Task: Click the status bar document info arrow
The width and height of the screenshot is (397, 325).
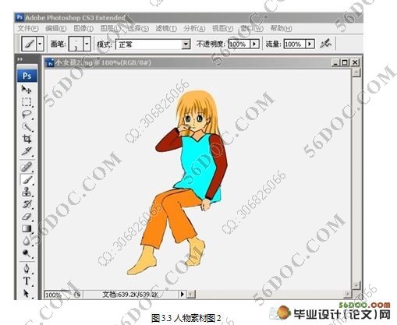Action: pyautogui.click(x=183, y=294)
